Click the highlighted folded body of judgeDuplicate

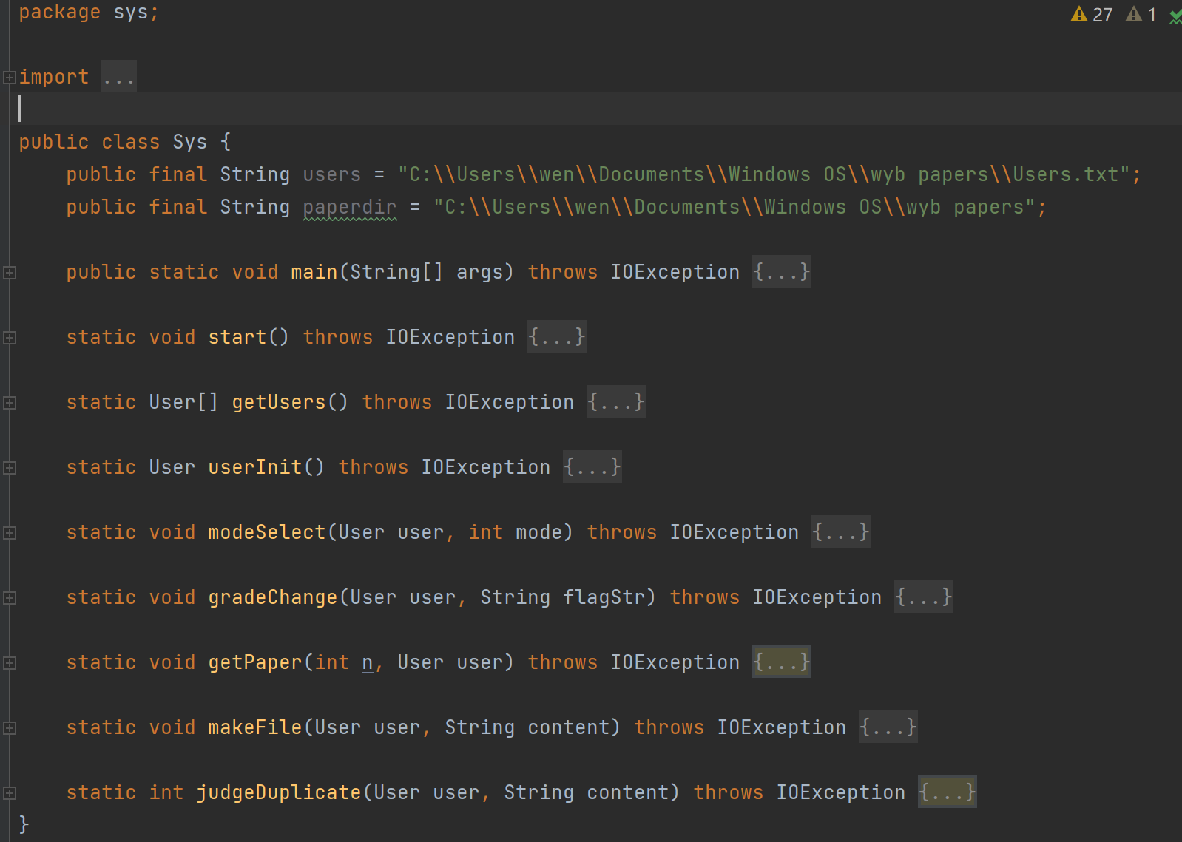pyautogui.click(x=948, y=792)
